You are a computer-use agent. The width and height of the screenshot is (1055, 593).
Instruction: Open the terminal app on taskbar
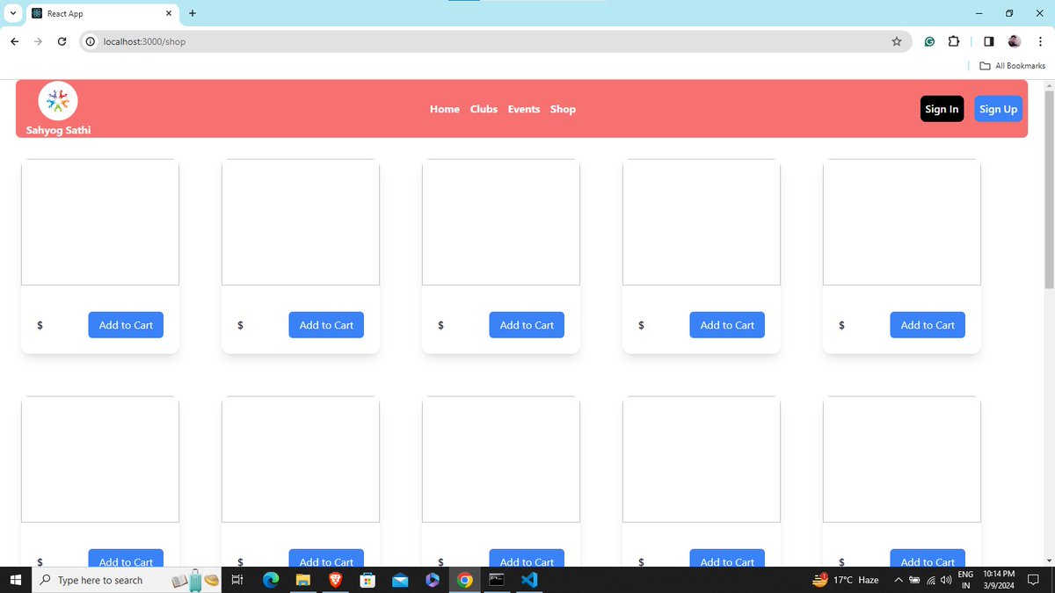(497, 580)
